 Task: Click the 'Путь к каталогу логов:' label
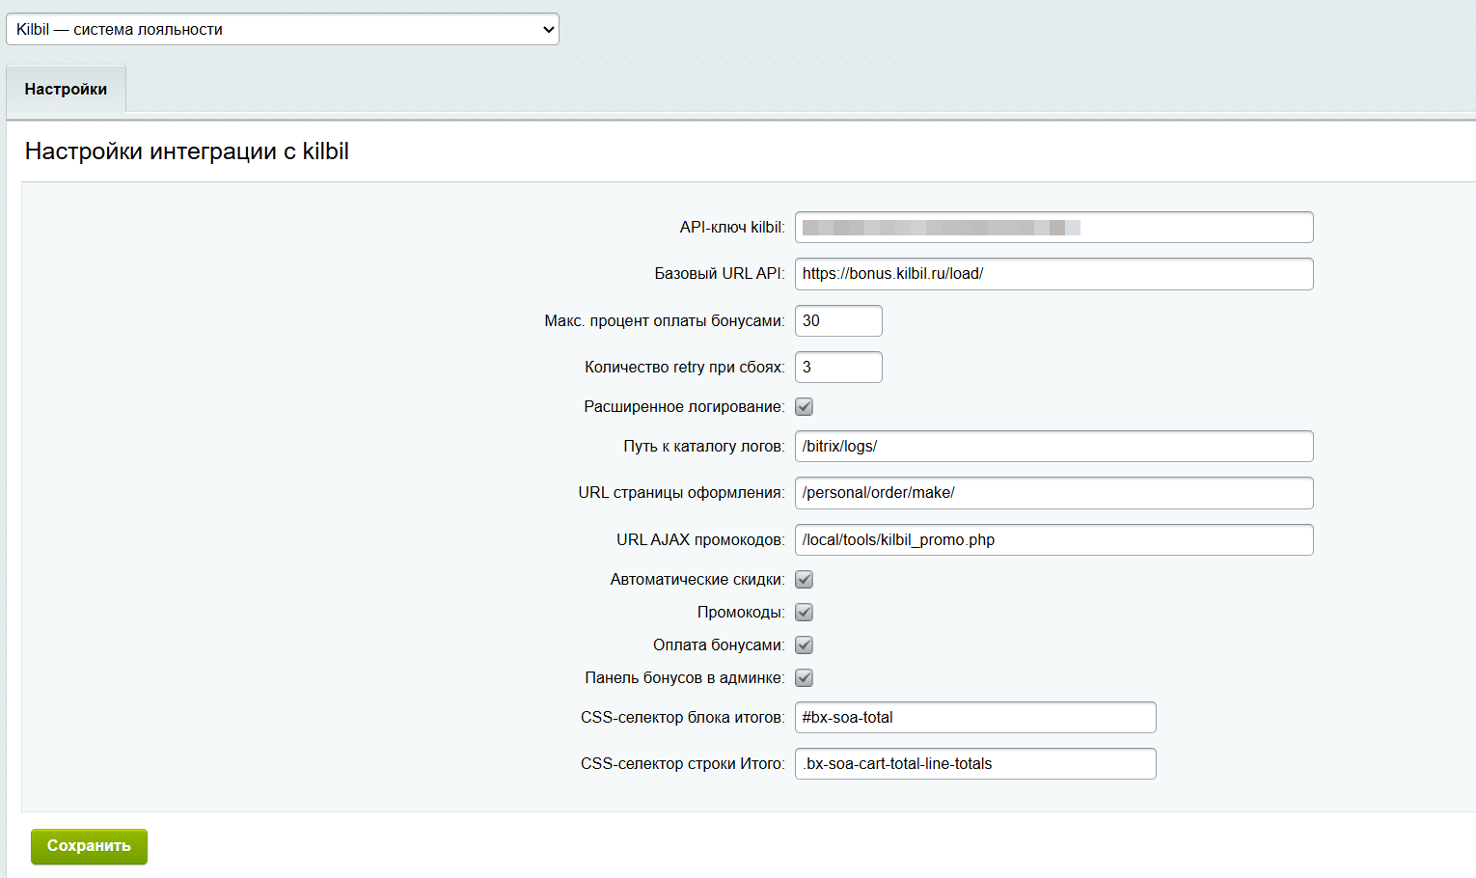click(x=704, y=447)
